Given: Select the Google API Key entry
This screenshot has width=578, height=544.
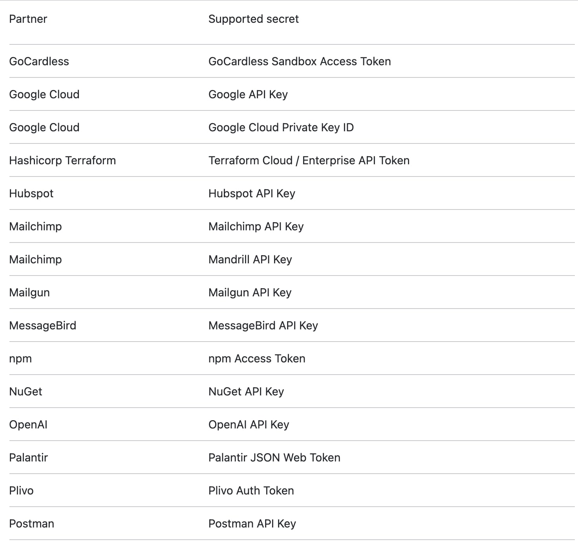Looking at the screenshot, I should coord(248,94).
